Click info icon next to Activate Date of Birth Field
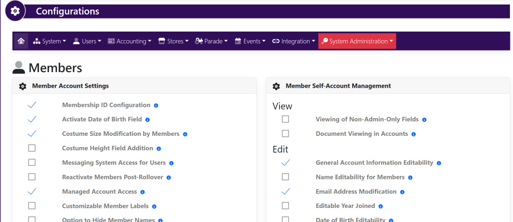 [x=147, y=120]
